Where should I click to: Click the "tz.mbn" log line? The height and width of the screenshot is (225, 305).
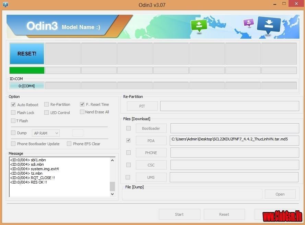[x=26, y=173]
